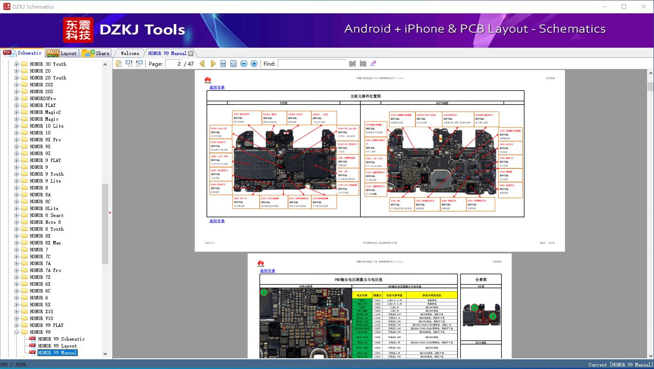Zoom out with the minus icon
This screenshot has height=369, width=654.
[x=244, y=64]
